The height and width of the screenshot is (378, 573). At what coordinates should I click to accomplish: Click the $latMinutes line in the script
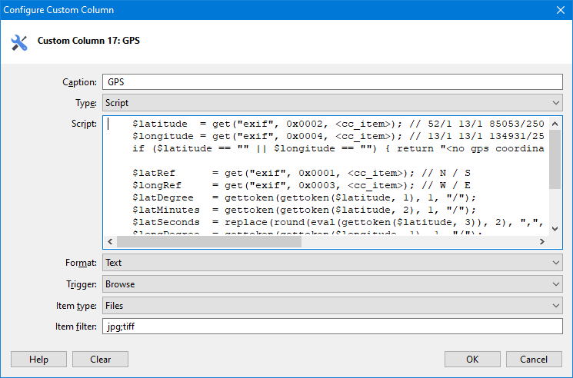click(304, 211)
